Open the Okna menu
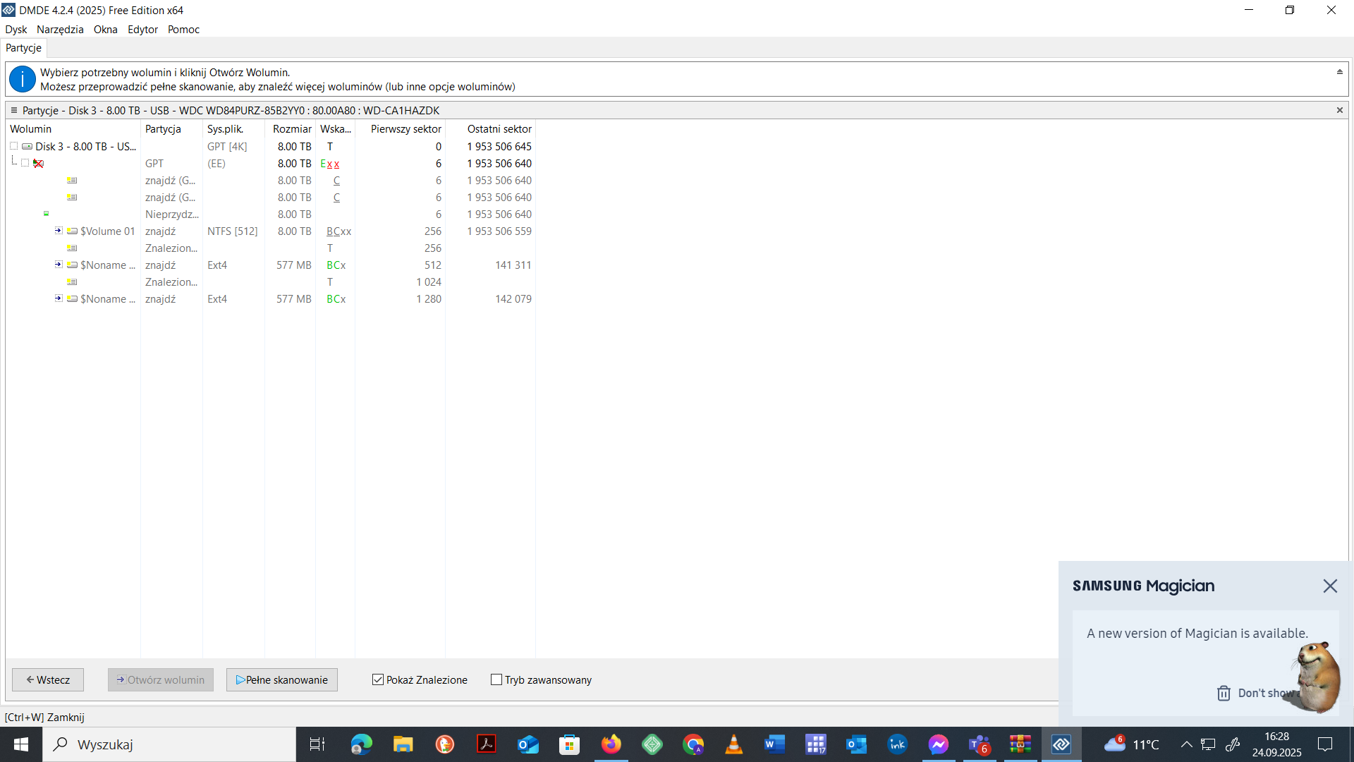This screenshot has height=762, width=1354. (106, 30)
